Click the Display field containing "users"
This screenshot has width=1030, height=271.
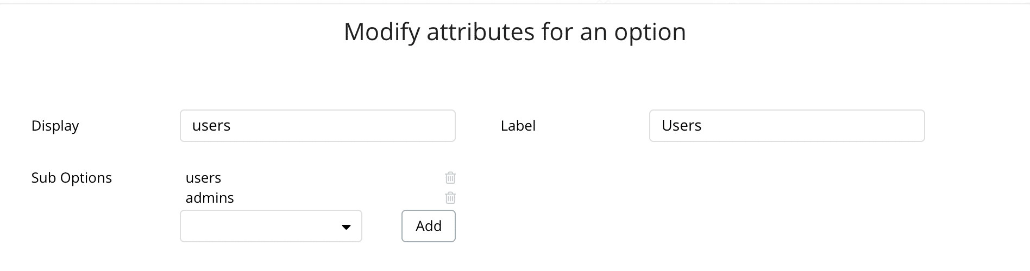(x=317, y=126)
